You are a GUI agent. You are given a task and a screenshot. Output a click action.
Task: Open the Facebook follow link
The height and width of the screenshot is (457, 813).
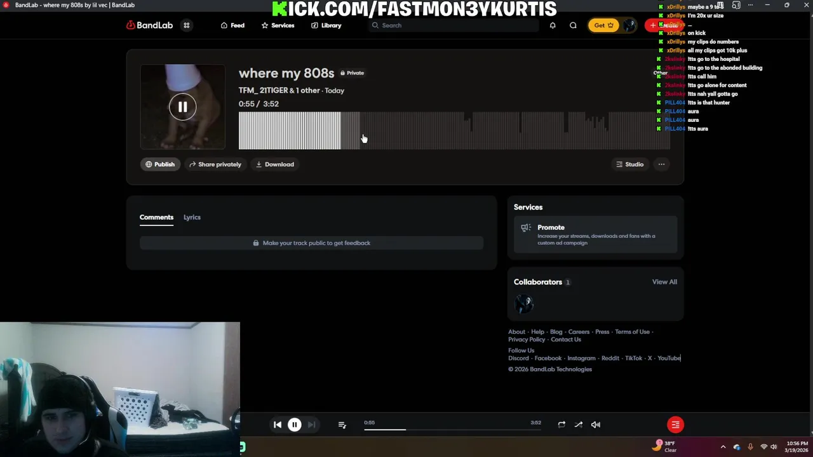(548, 358)
